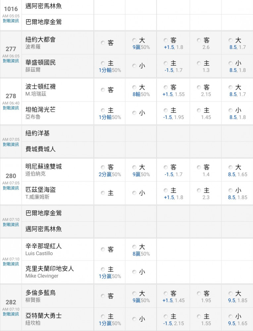Select 主 1分輸50% radio for 坦帕灣光芒
Screen dimensions: 253x331
pos(103,110)
